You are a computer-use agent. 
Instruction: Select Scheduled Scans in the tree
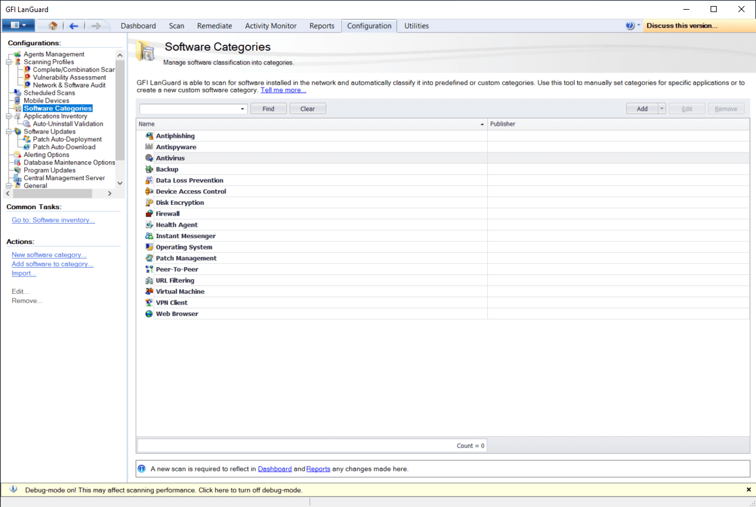[x=50, y=93]
